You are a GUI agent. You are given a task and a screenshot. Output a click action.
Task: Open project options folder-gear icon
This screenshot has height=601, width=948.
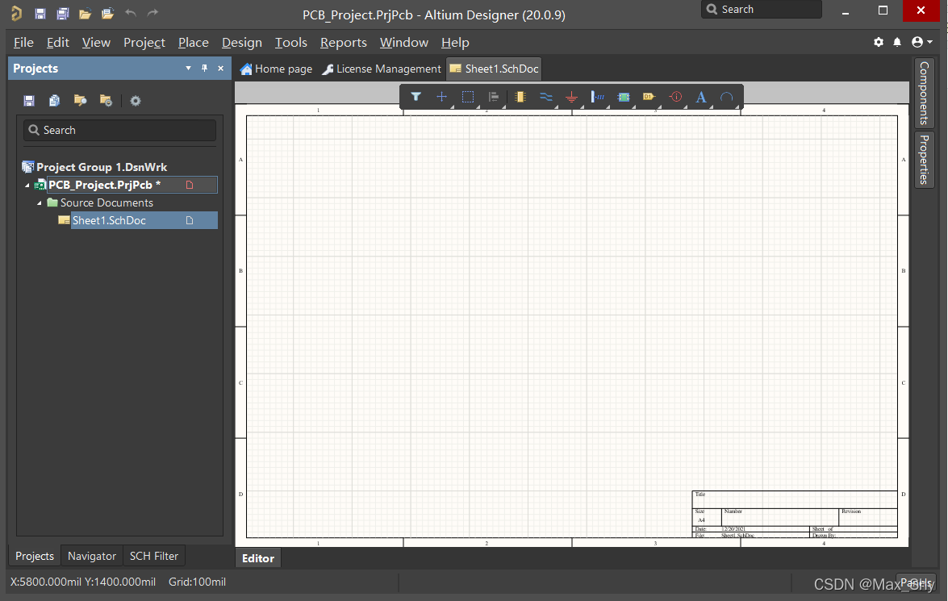[x=106, y=100]
